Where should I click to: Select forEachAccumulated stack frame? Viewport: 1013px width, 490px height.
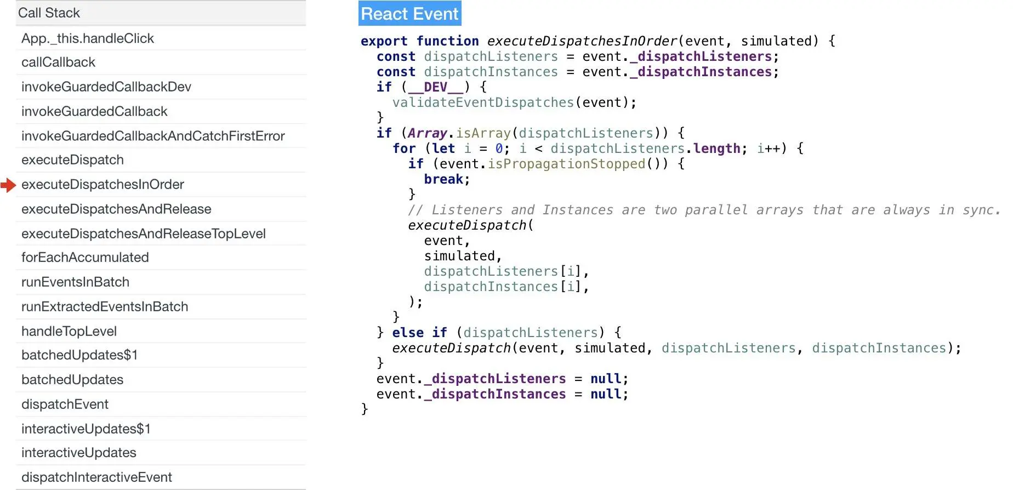coord(161,258)
